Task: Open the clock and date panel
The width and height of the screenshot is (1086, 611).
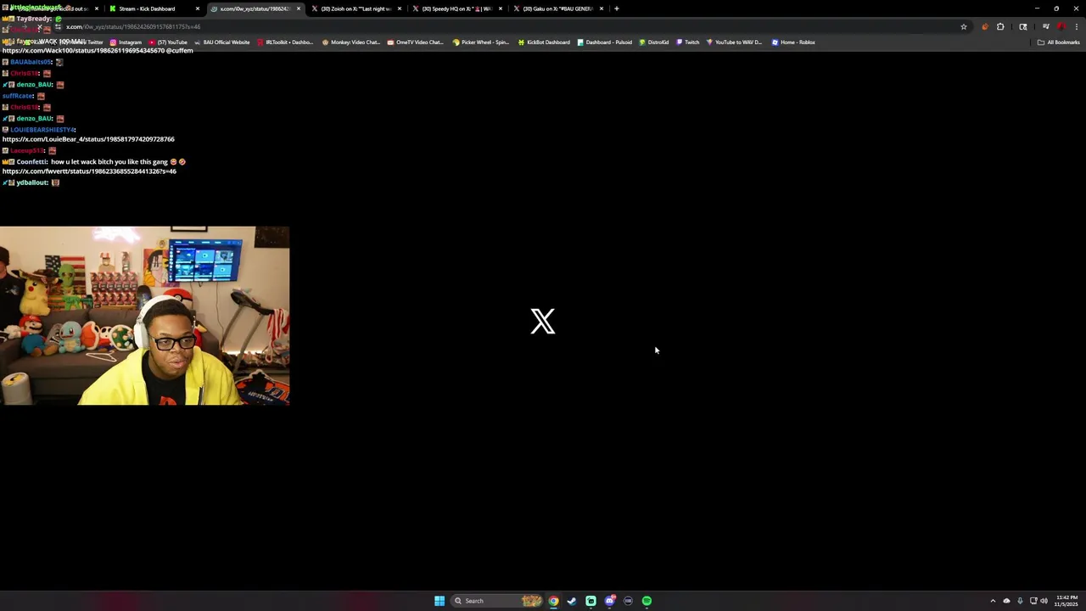Action: pos(1066,601)
